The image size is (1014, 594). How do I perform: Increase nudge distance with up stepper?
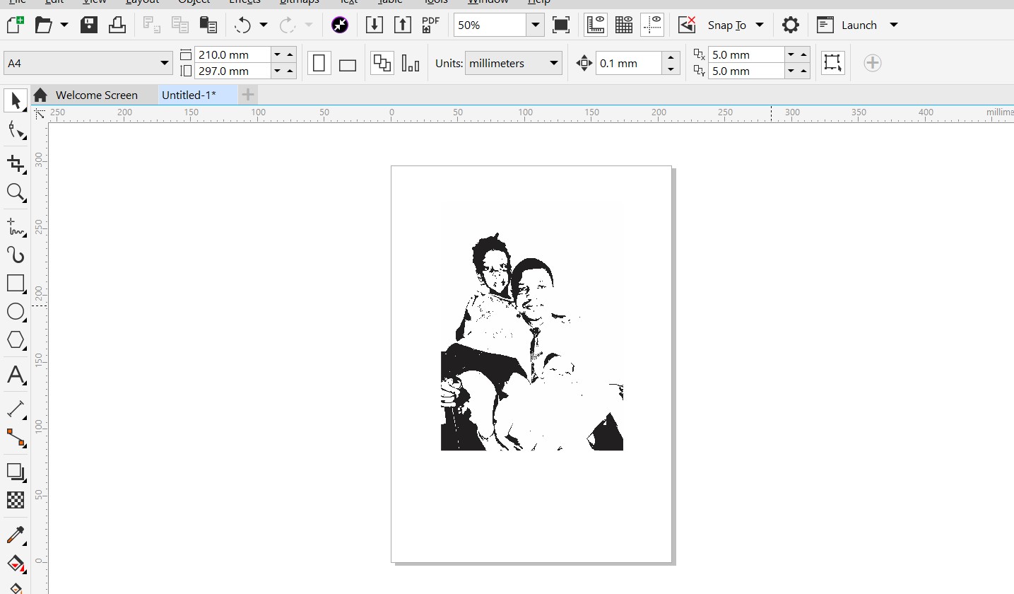671,57
